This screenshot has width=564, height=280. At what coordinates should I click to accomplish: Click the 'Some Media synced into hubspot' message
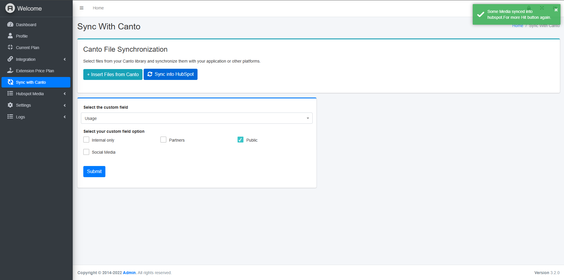click(519, 14)
